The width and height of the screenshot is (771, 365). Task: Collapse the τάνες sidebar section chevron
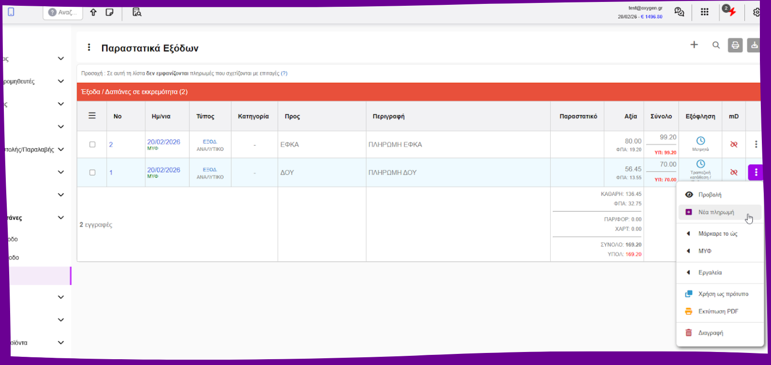click(61, 217)
